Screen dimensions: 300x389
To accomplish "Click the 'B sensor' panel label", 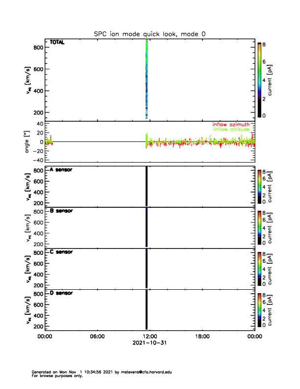I will (x=61, y=211).
